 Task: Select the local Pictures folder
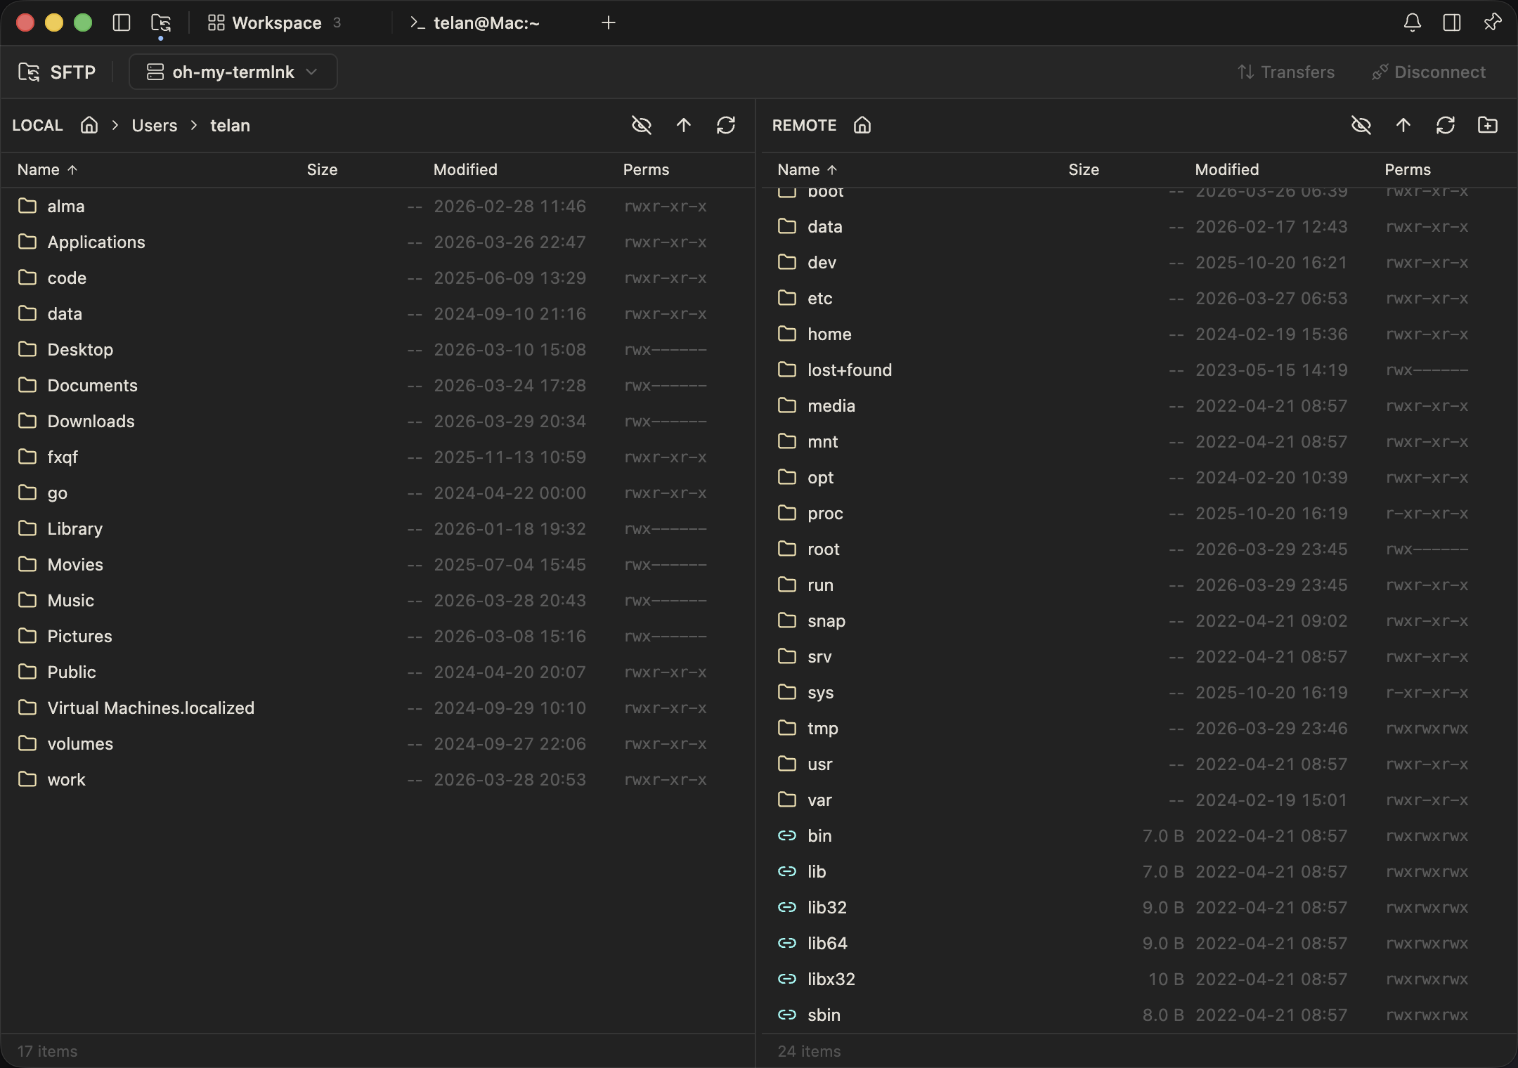tap(377, 636)
